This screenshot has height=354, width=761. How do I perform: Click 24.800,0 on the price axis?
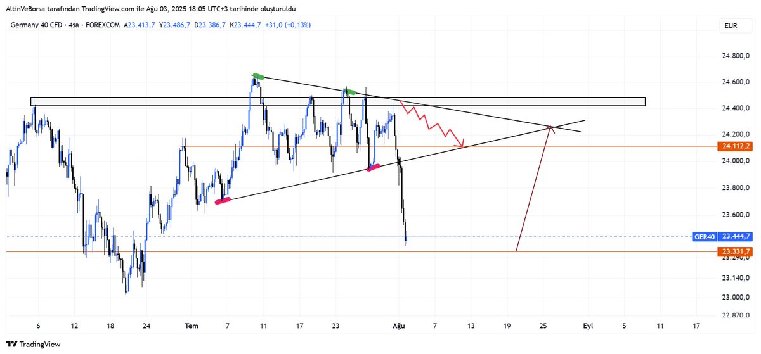736,56
